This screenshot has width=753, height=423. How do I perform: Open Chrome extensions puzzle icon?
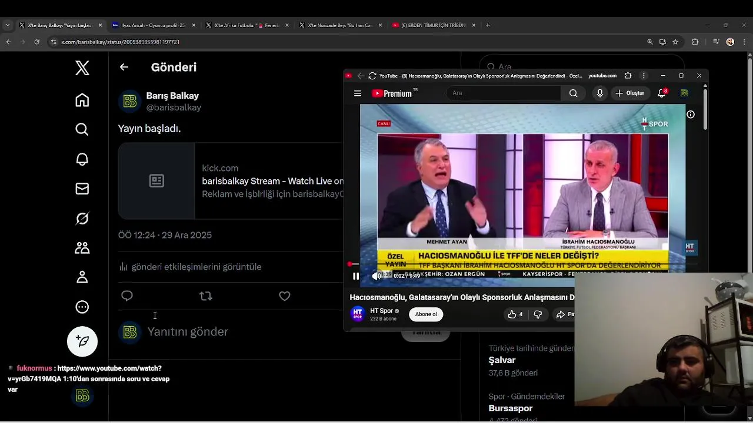point(695,42)
